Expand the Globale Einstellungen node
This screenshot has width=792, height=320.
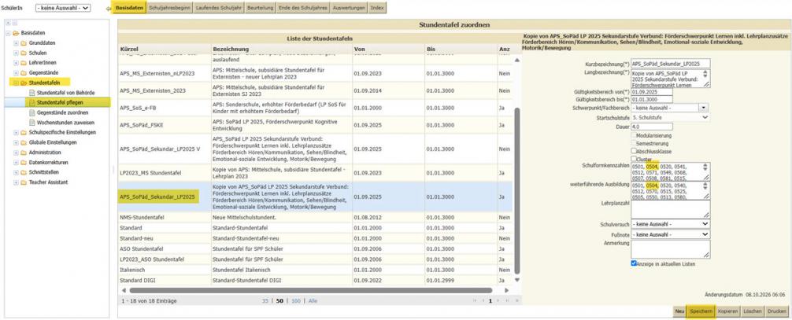(x=17, y=142)
